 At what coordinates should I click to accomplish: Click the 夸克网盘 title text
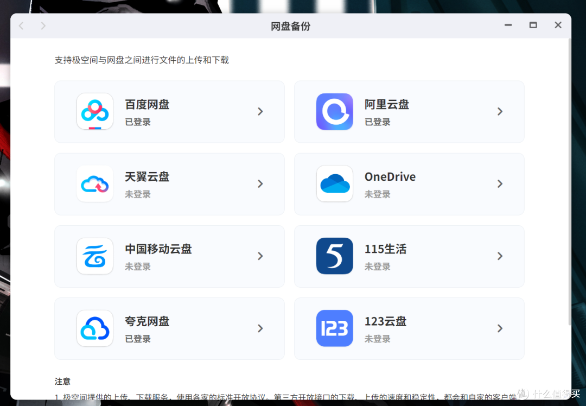(147, 321)
